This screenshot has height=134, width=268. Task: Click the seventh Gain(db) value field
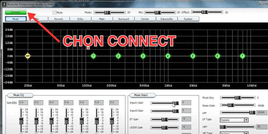tap(114, 102)
